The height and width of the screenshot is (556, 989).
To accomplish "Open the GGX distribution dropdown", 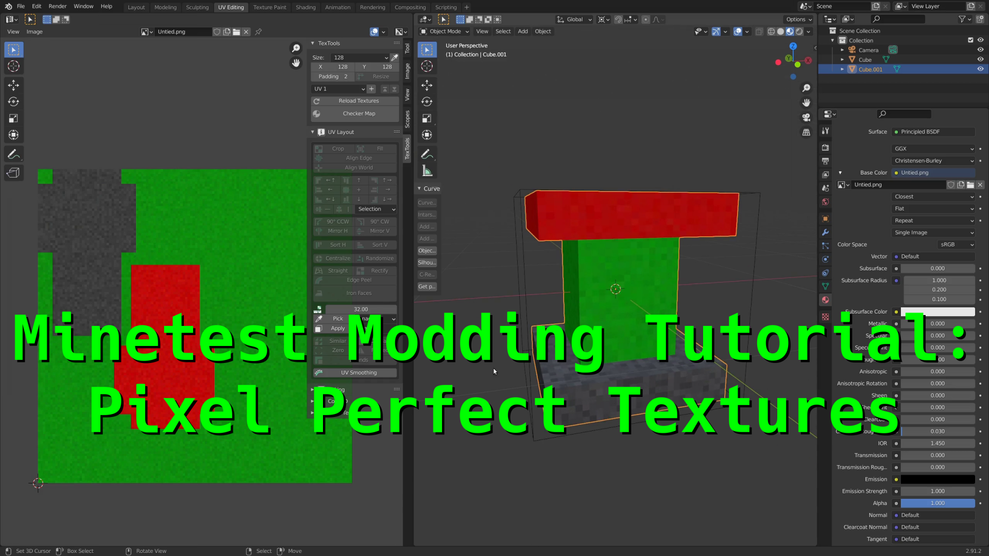I will (x=933, y=149).
